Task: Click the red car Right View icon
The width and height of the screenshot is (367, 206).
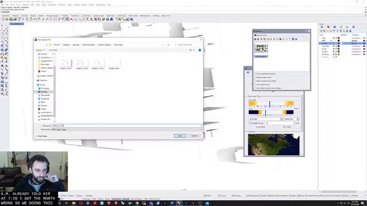Action: 71,19
